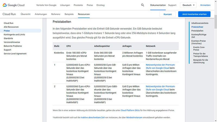Open inaktive abrechenbare Zeit link
Screen dimensions: 217x122
(92, 117)
